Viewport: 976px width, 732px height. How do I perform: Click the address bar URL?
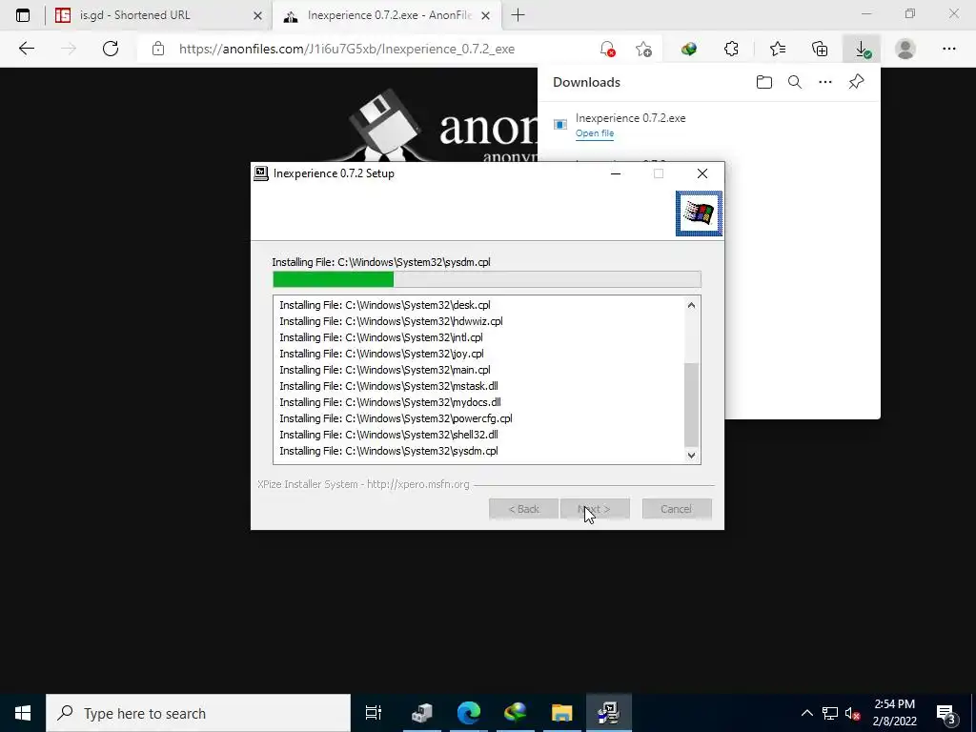click(x=347, y=49)
